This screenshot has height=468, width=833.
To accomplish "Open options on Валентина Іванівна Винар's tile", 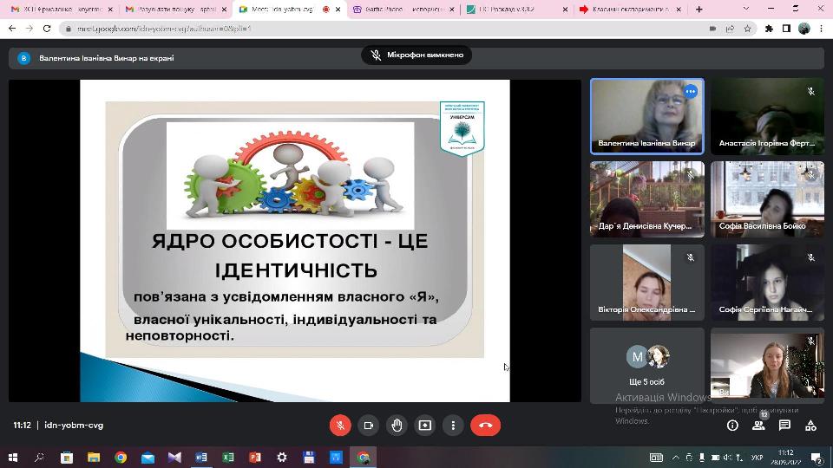I will tap(691, 91).
